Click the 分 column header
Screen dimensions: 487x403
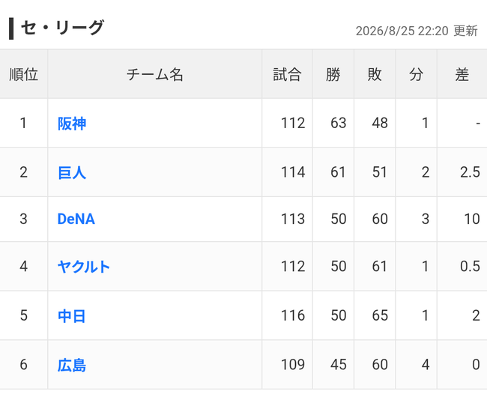(416, 74)
